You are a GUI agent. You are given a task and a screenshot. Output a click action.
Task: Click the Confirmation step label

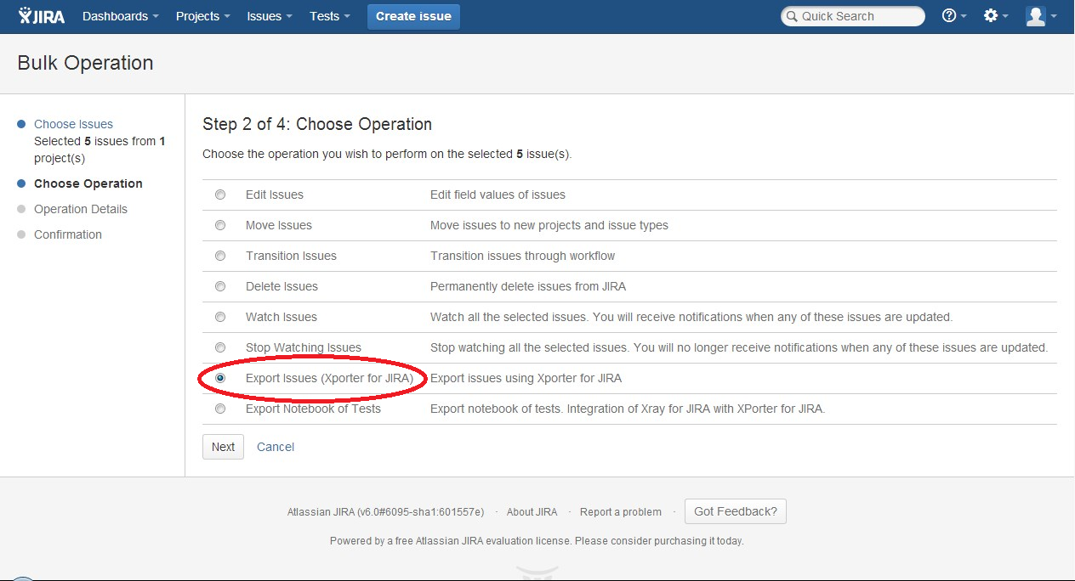(x=68, y=234)
